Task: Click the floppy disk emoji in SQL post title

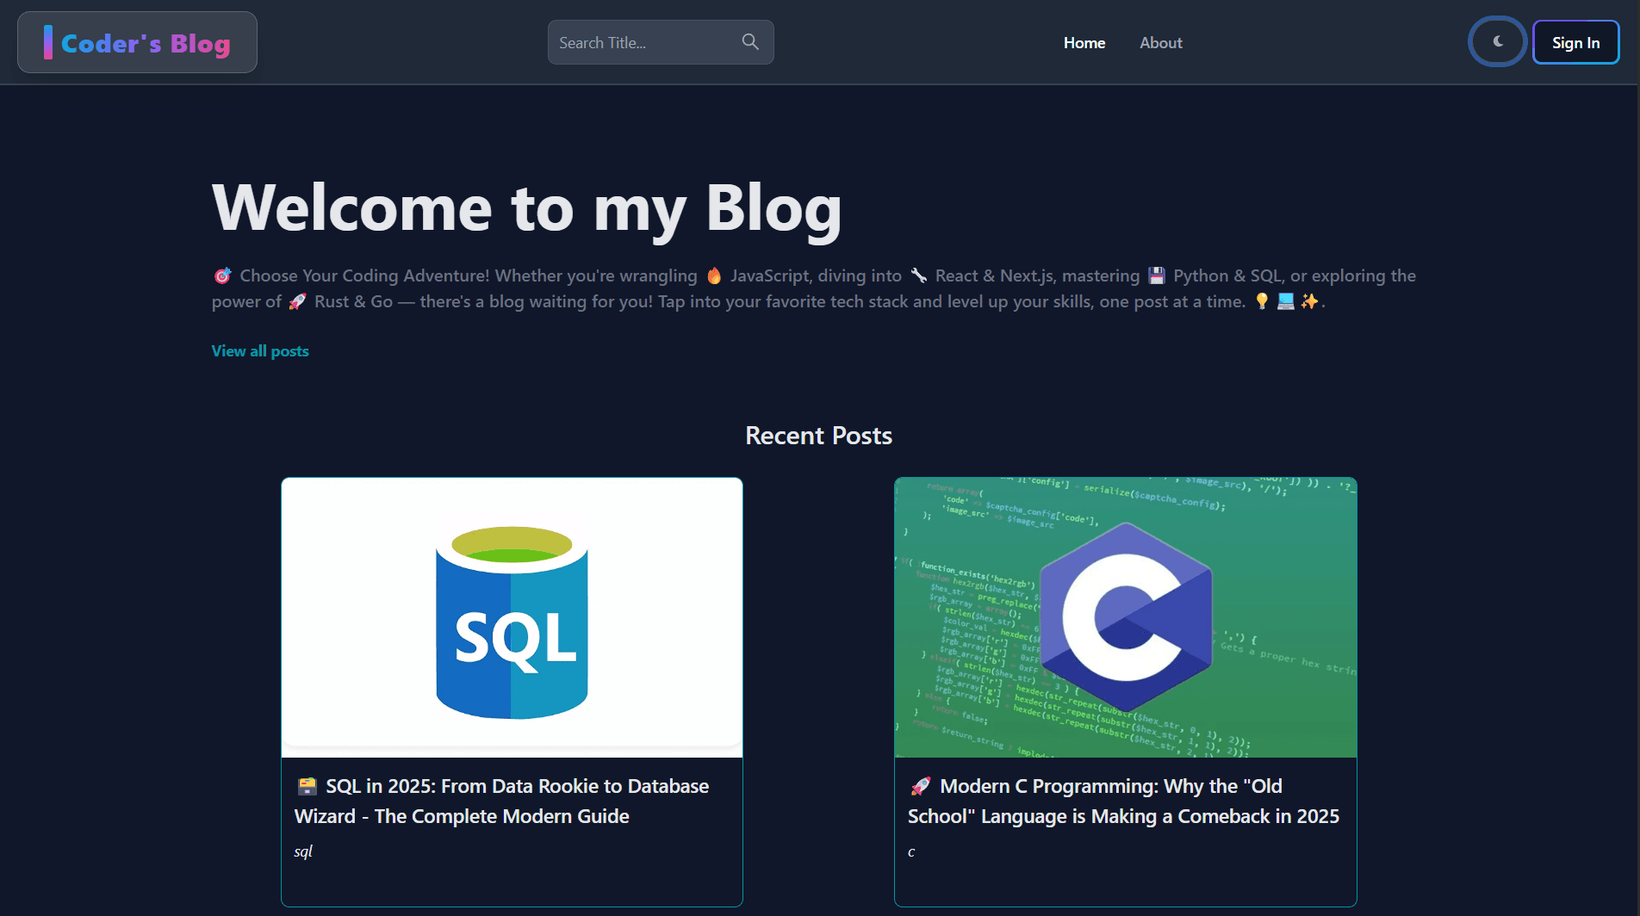Action: (x=306, y=786)
